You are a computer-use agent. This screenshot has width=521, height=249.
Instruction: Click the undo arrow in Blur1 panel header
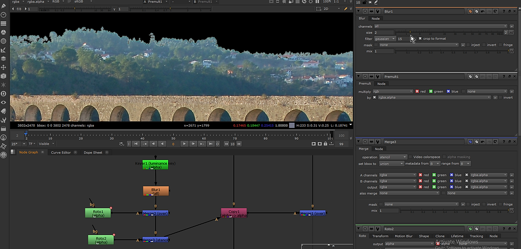pos(483,12)
